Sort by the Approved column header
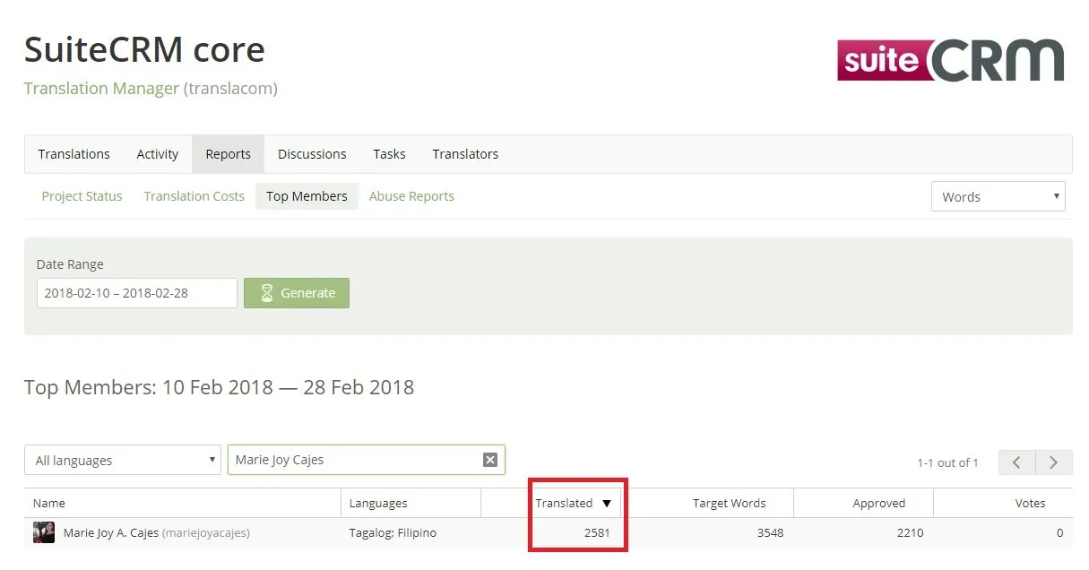Image resolution: width=1089 pixels, height=570 pixels. tap(879, 504)
